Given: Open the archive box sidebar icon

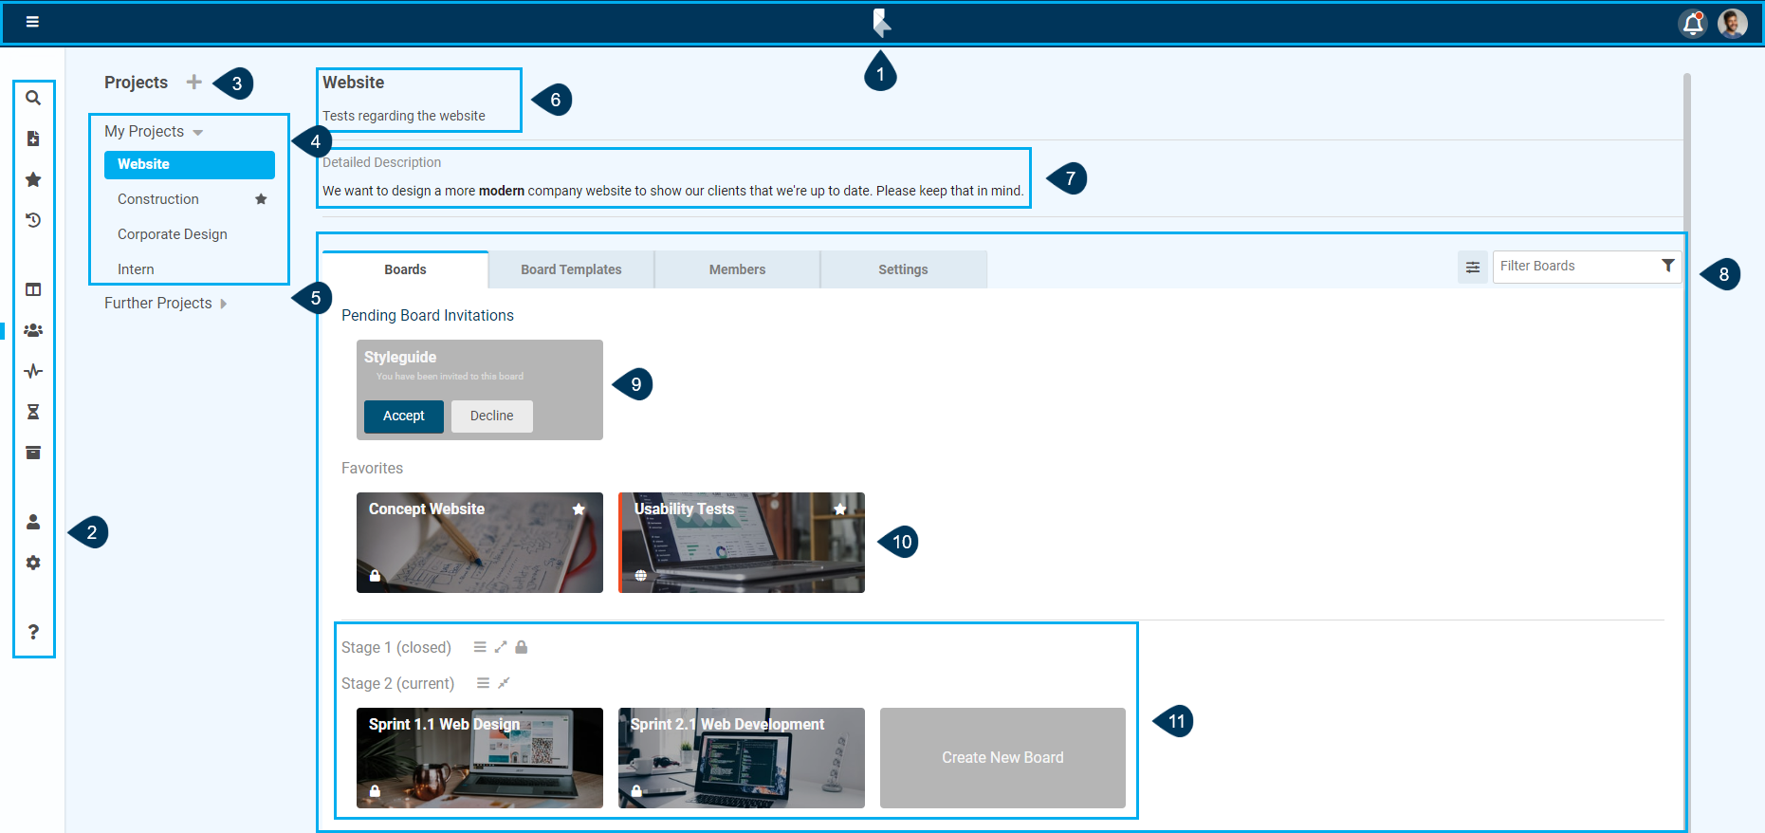Looking at the screenshot, I should (33, 453).
